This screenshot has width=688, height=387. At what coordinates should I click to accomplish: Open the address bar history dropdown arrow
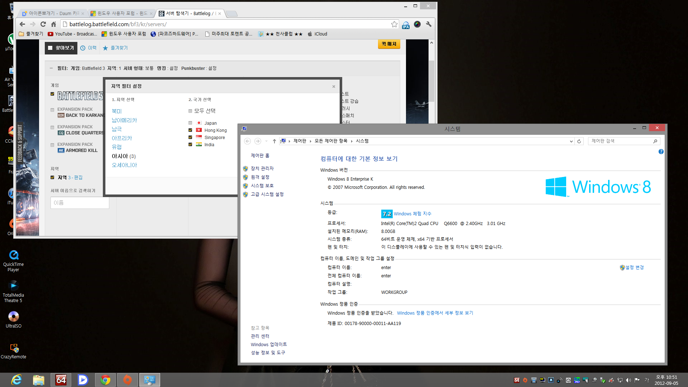pos(571,141)
